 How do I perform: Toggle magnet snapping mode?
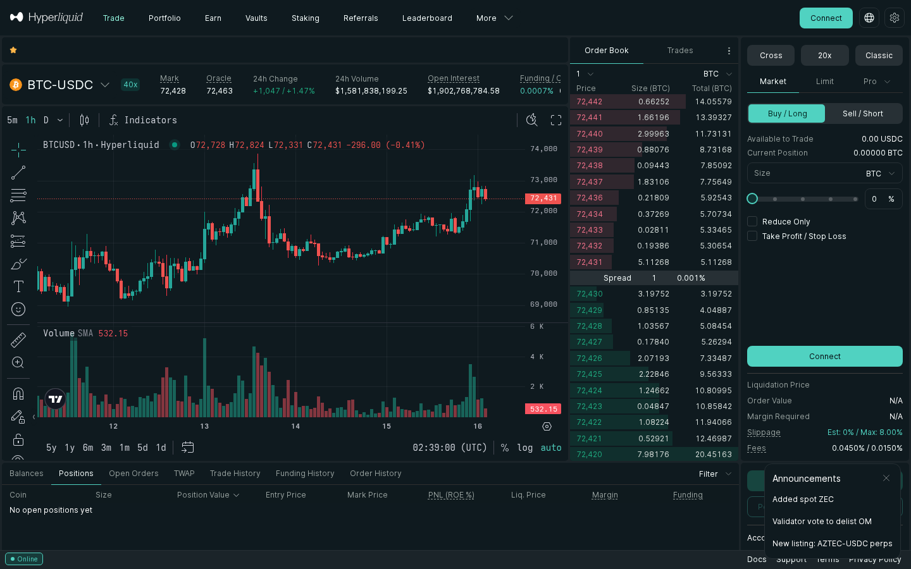tap(18, 393)
